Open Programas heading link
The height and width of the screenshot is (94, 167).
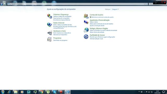(57, 38)
